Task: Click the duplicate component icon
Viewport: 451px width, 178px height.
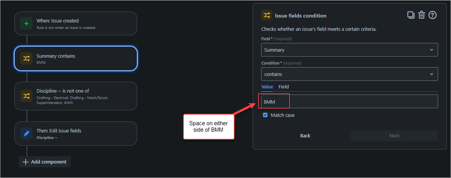Action: (411, 15)
